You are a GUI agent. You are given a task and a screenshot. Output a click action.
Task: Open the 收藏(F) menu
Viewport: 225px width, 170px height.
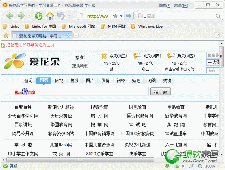click(x=164, y=6)
